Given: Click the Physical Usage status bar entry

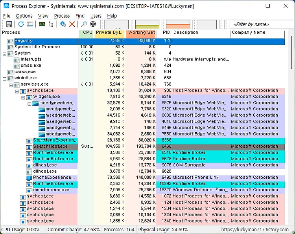Looking at the screenshot, I should (163, 230).
